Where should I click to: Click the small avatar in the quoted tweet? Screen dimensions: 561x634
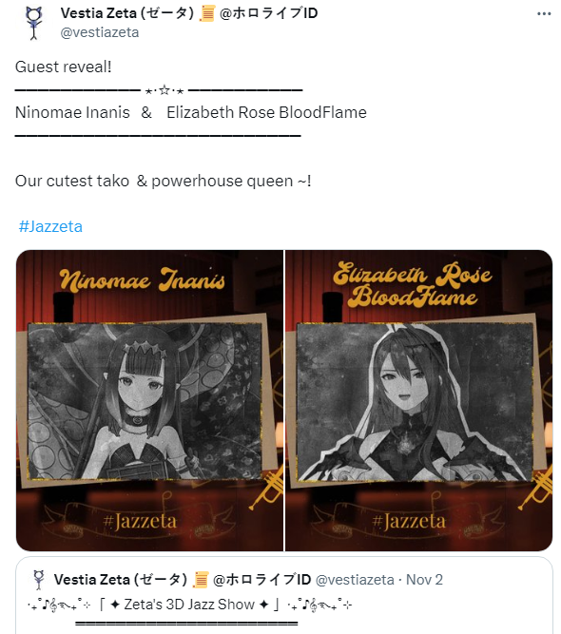click(x=39, y=580)
